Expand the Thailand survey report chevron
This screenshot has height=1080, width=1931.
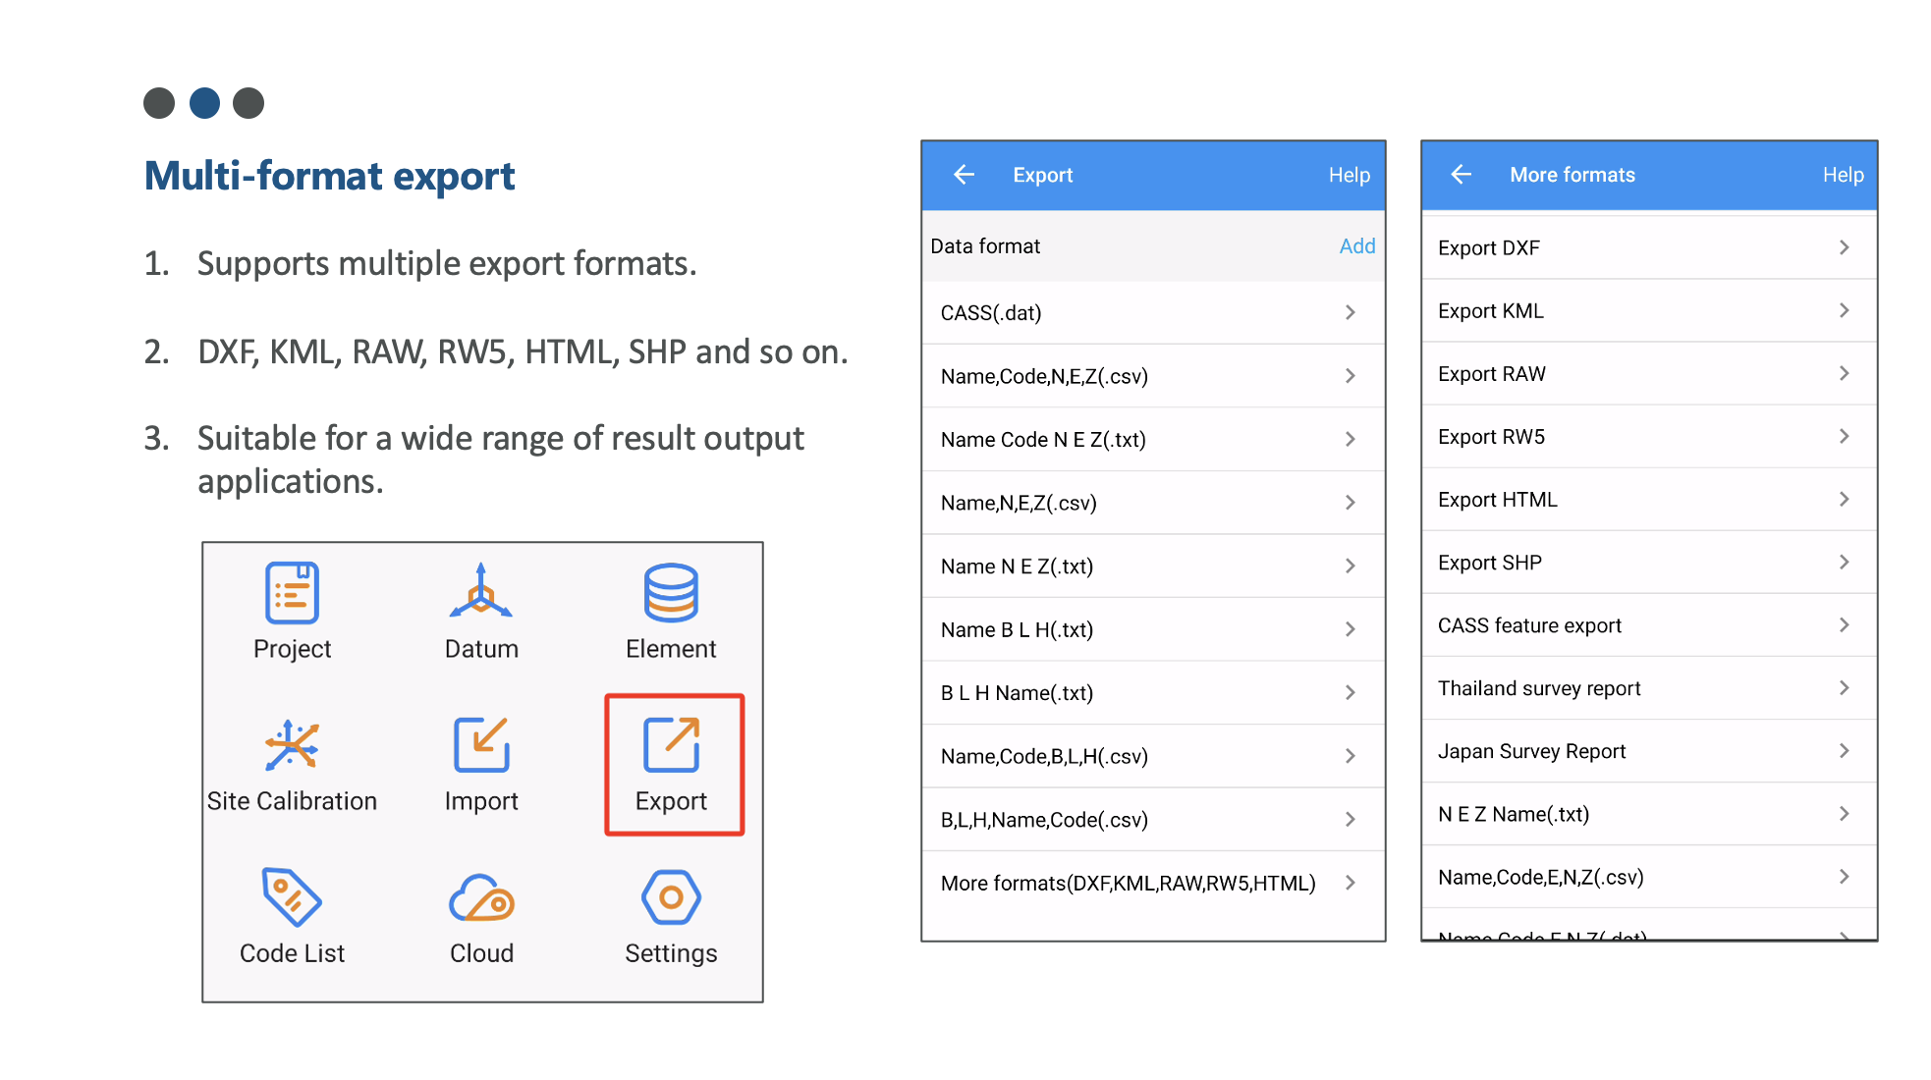(1844, 688)
